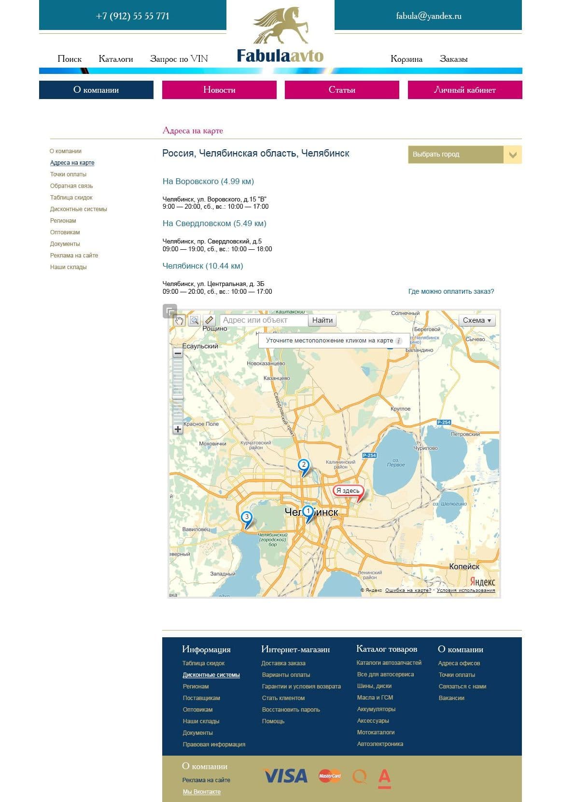Open the 'Новости' tab
The width and height of the screenshot is (561, 802).
point(219,90)
